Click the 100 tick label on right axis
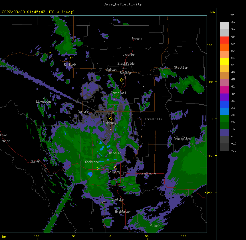Screen dimensions: 246x240 209,45
